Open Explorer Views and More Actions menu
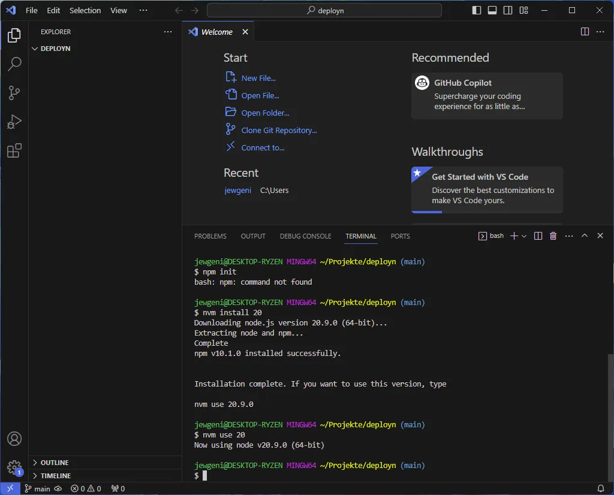Image resolution: width=614 pixels, height=495 pixels. point(168,32)
